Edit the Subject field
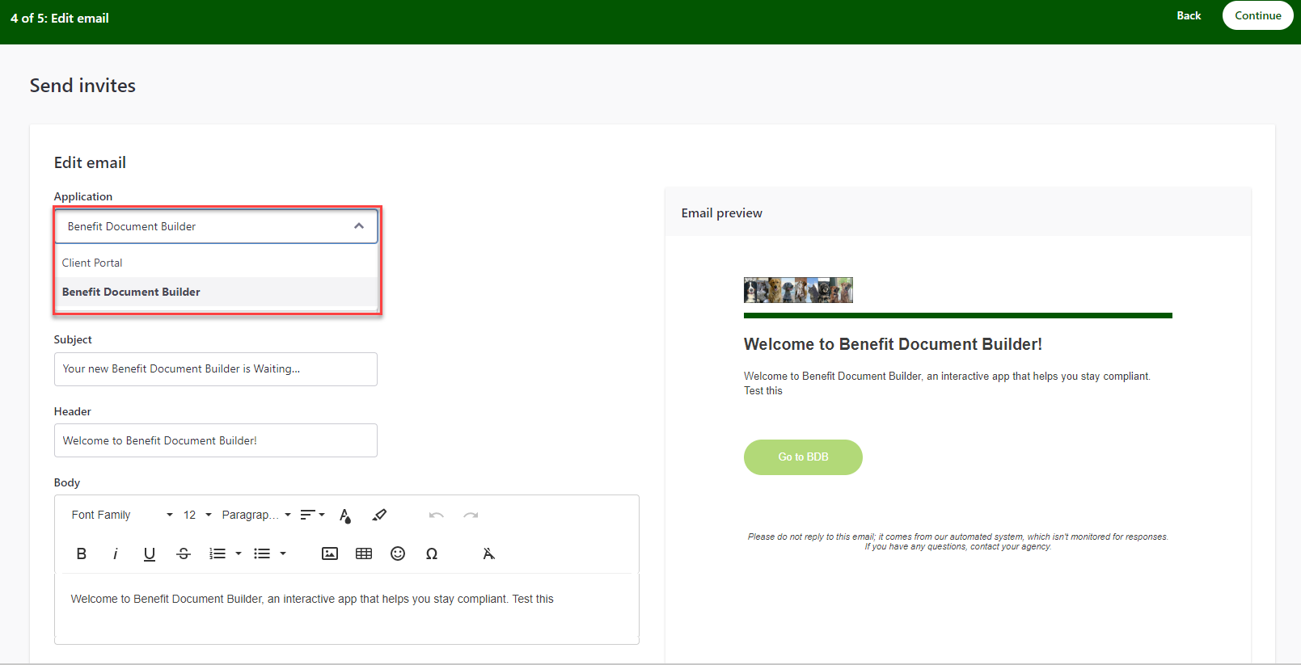This screenshot has height=665, width=1301. 216,369
